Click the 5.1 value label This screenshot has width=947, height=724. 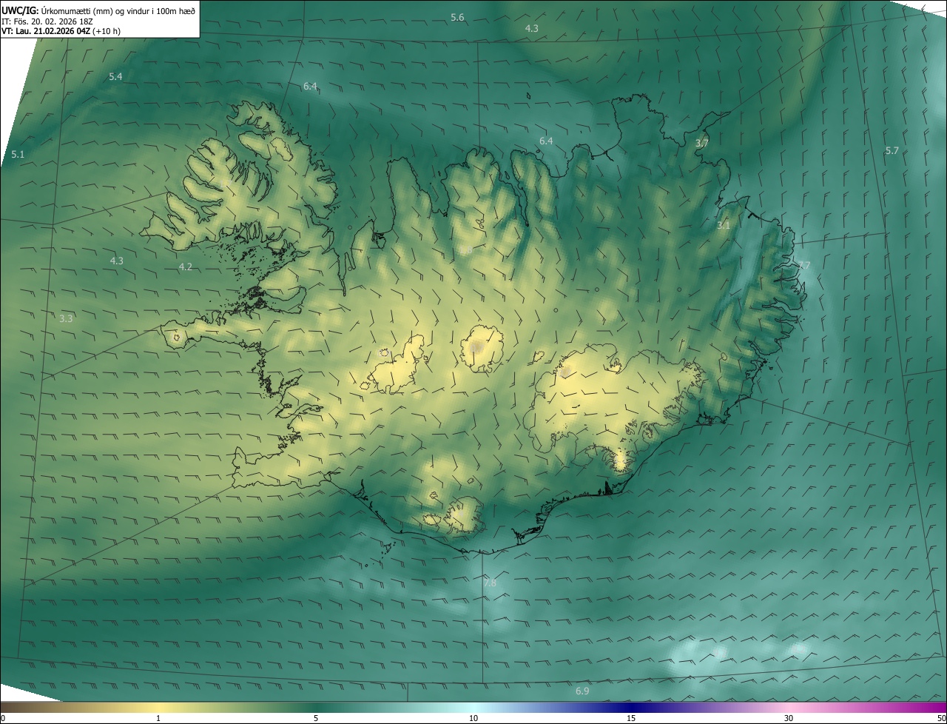coord(18,154)
